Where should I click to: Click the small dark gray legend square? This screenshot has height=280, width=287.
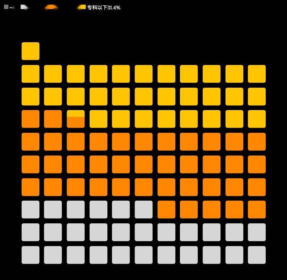coord(6,7)
